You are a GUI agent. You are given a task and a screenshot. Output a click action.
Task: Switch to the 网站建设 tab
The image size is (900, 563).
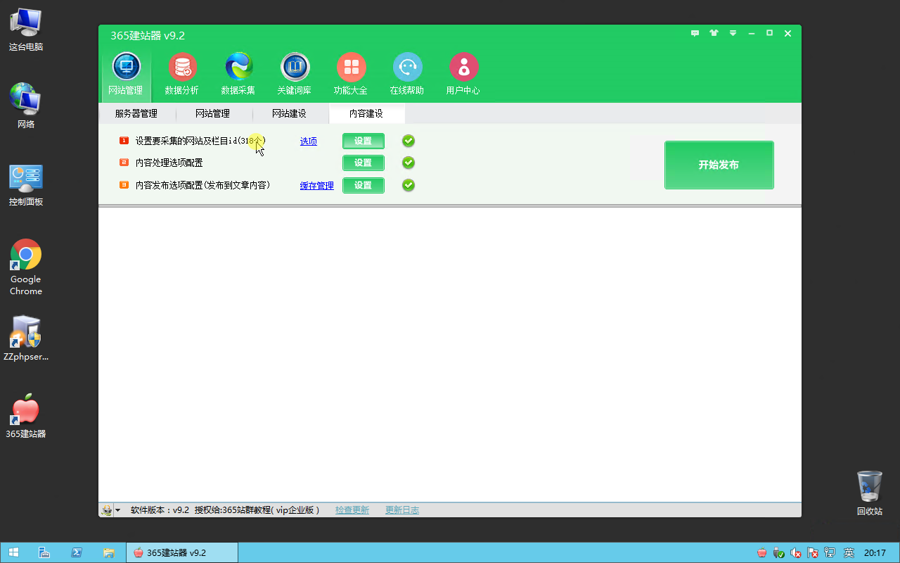pyautogui.click(x=289, y=113)
